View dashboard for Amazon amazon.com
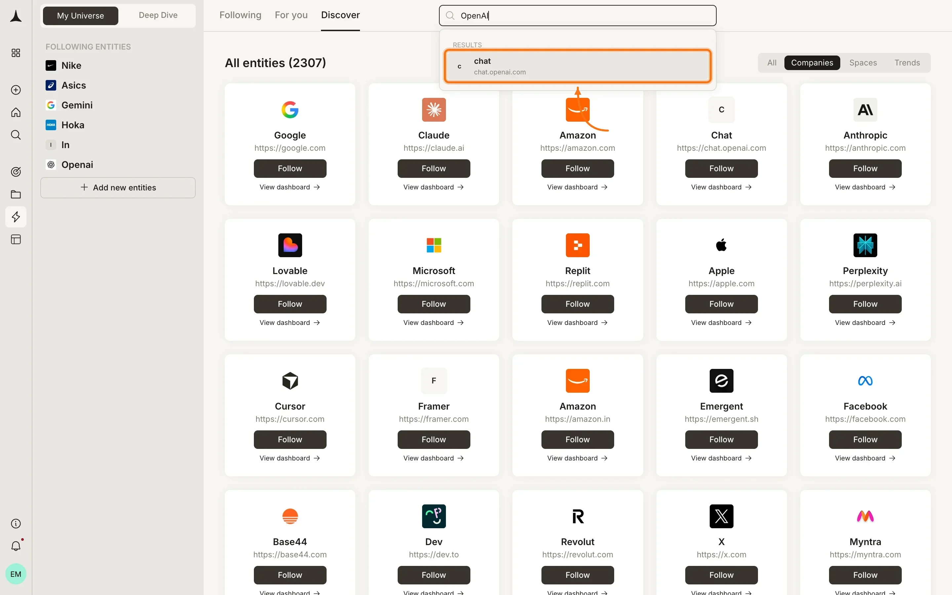 [x=577, y=187]
